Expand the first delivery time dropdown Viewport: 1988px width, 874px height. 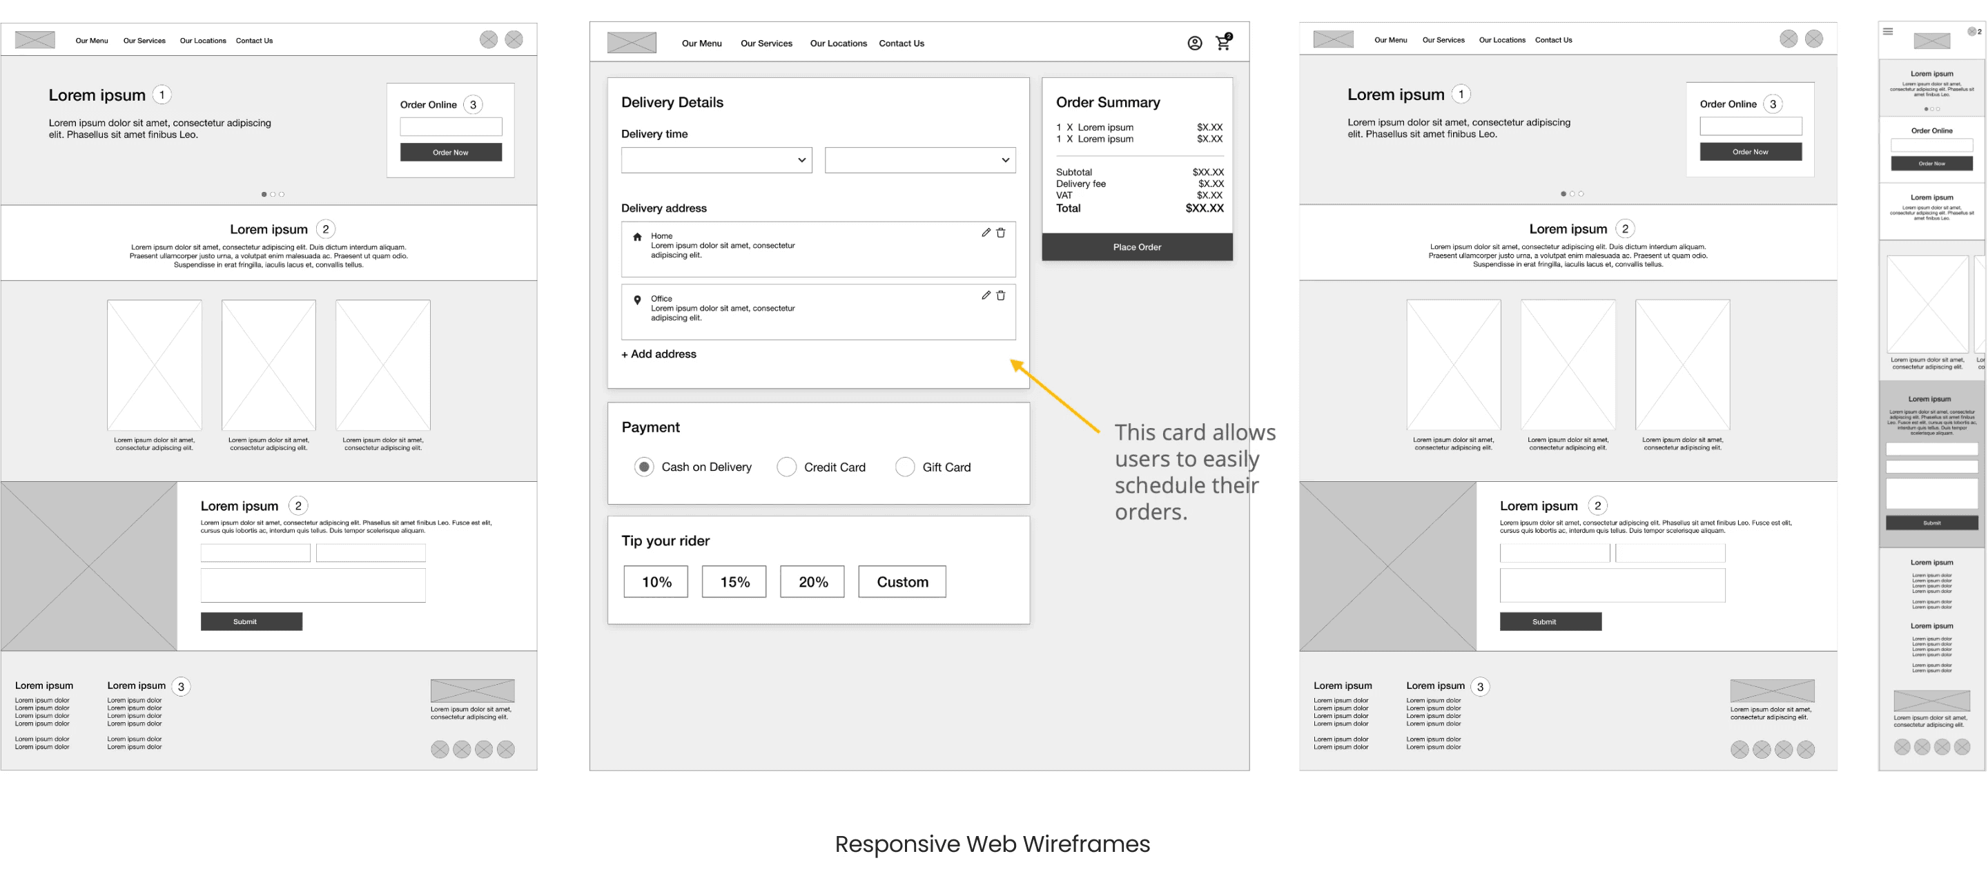click(717, 160)
